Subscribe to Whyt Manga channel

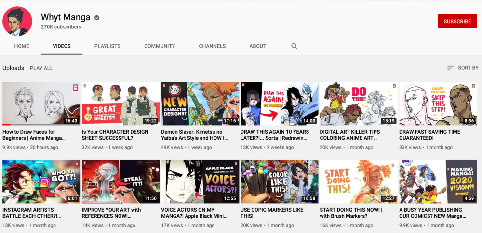click(x=457, y=21)
